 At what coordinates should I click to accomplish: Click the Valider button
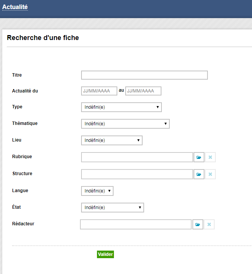106,254
